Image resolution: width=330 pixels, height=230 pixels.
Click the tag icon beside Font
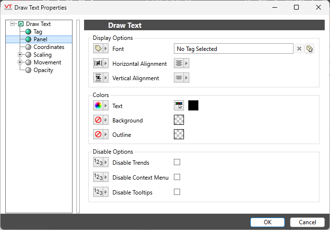coord(98,48)
